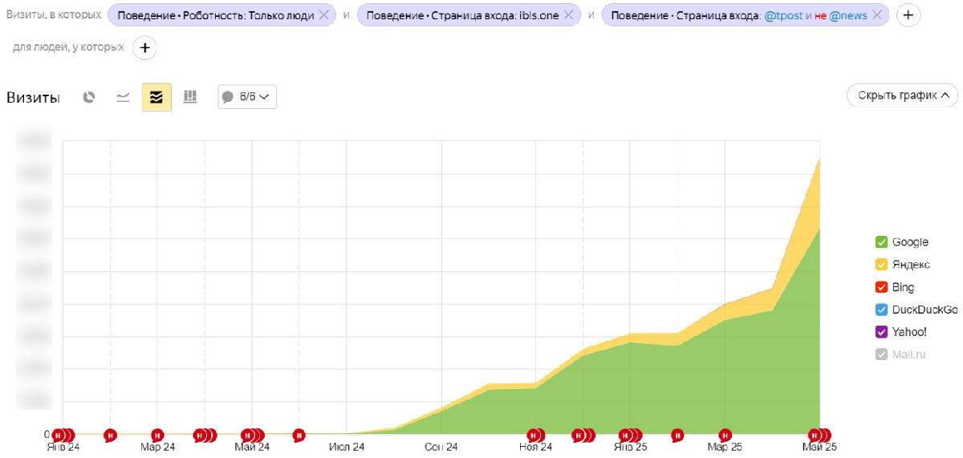
Task: Add condition for 'для людей, у которых'
Action: (x=144, y=48)
